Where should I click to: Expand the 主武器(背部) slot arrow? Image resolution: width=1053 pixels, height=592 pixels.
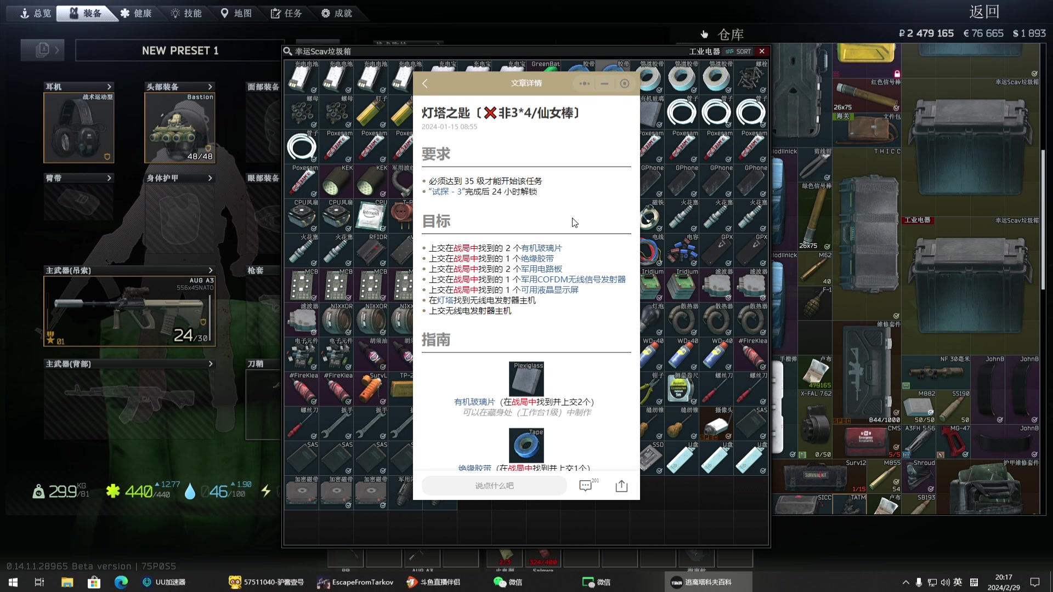tap(210, 363)
